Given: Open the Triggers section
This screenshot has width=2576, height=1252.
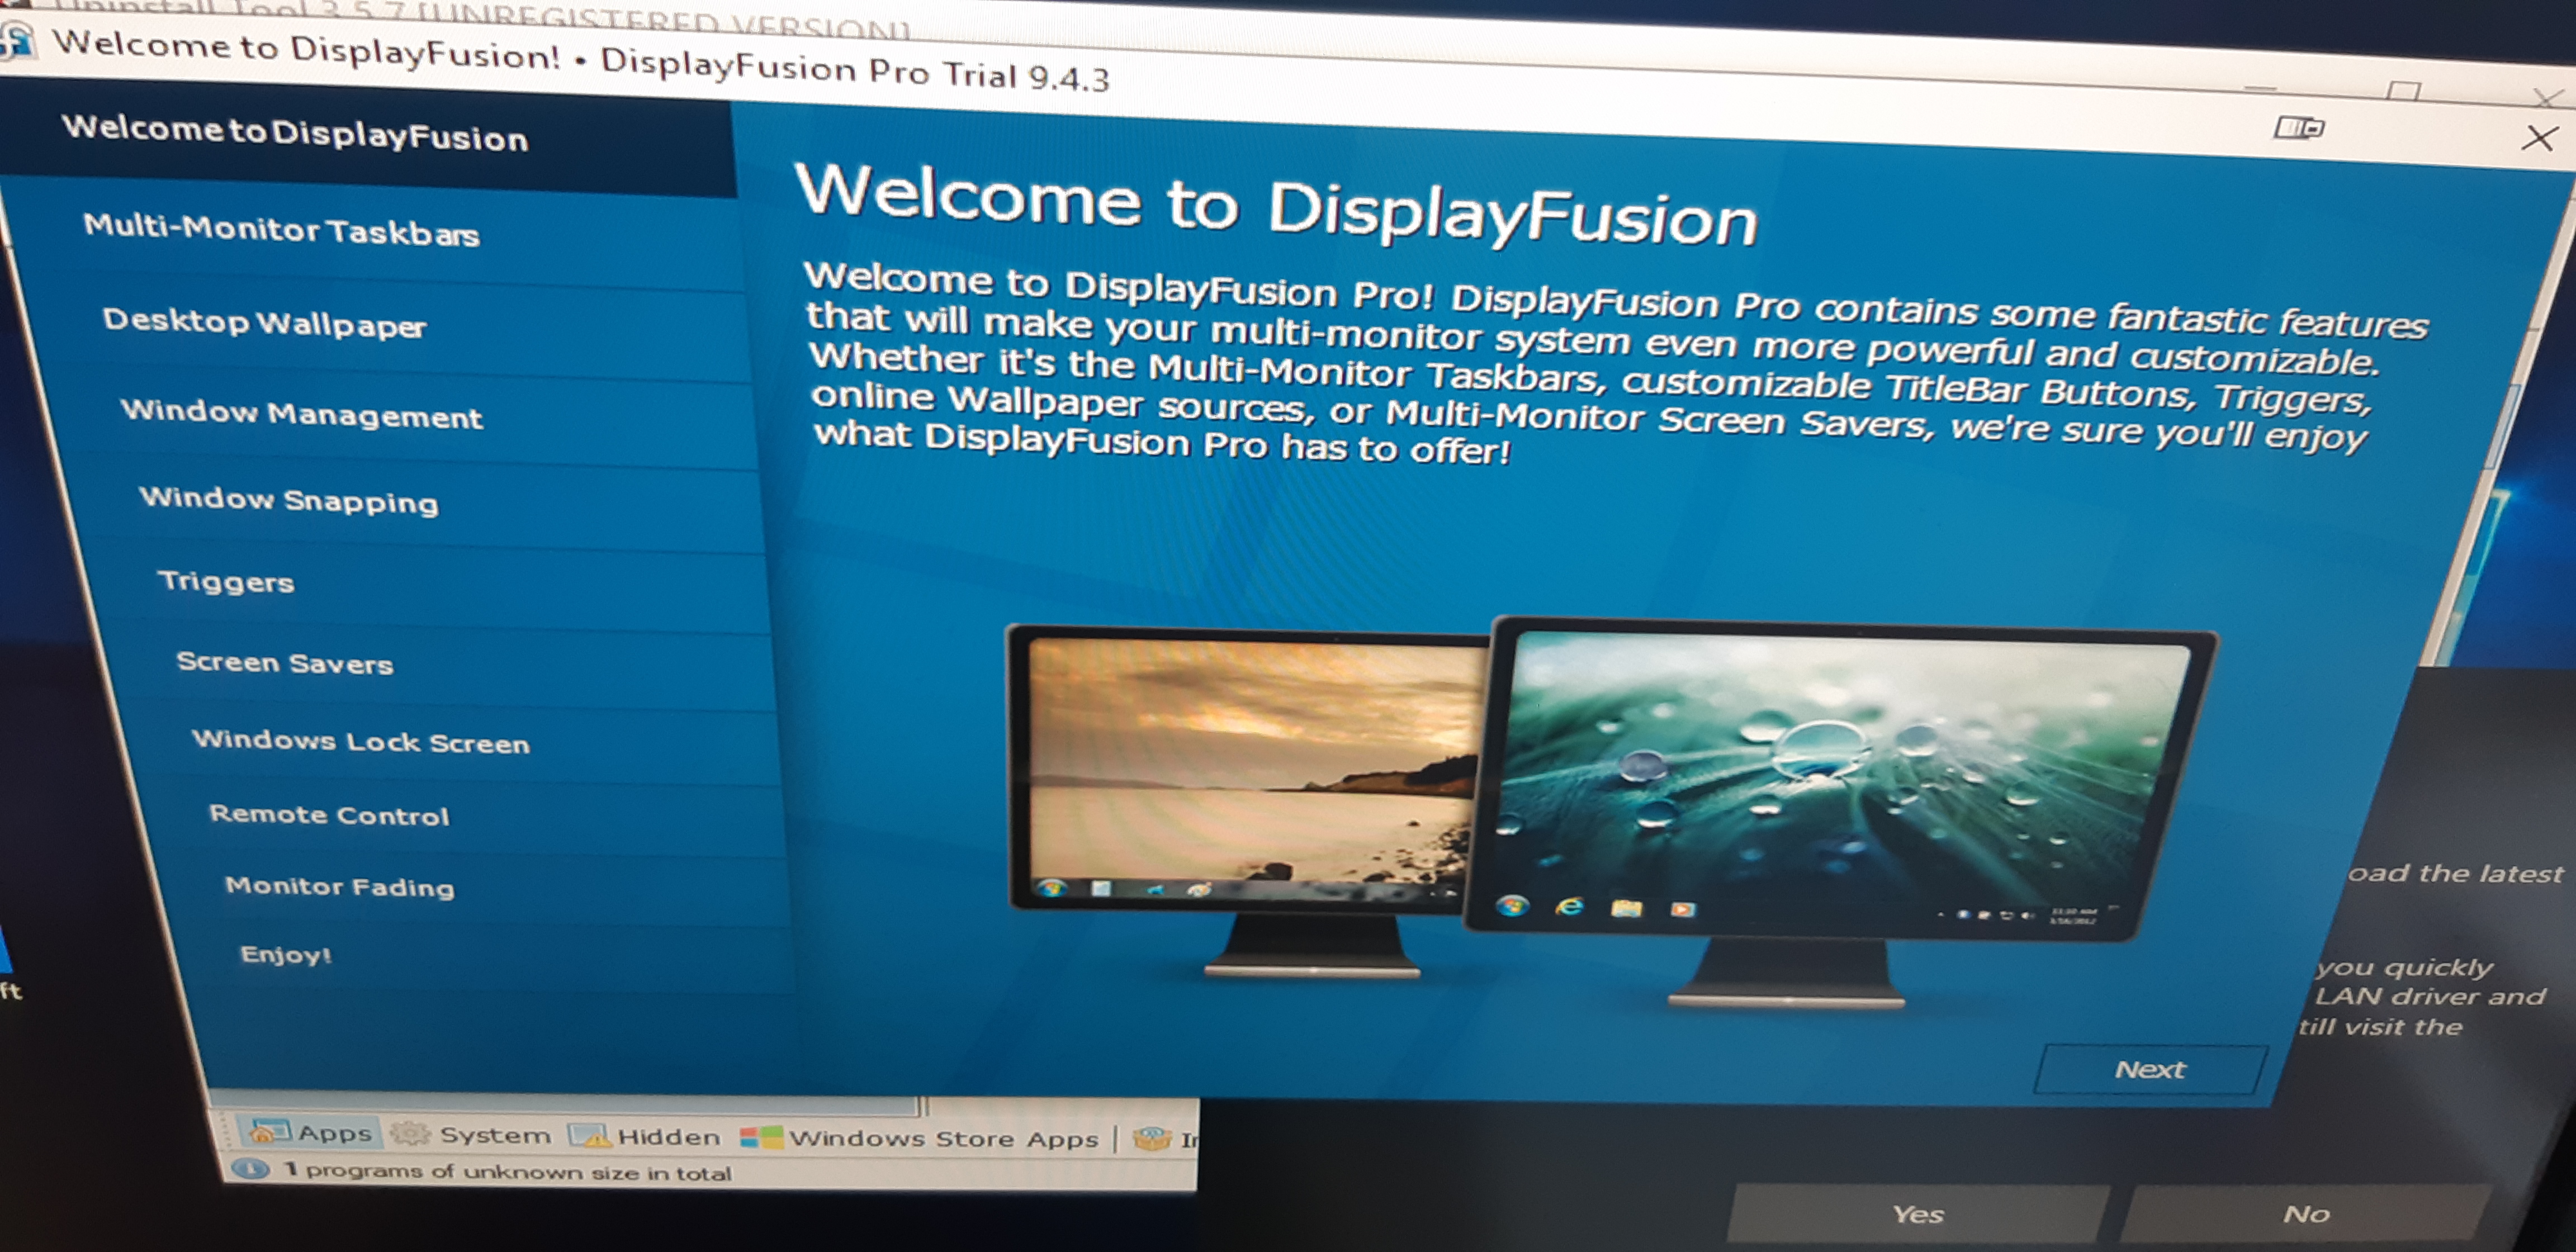Looking at the screenshot, I should [226, 581].
